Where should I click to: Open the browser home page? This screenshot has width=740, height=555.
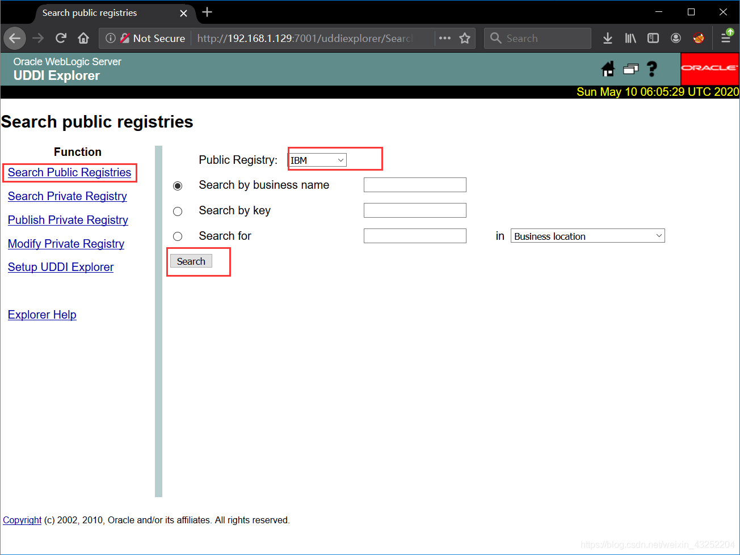[x=83, y=39]
